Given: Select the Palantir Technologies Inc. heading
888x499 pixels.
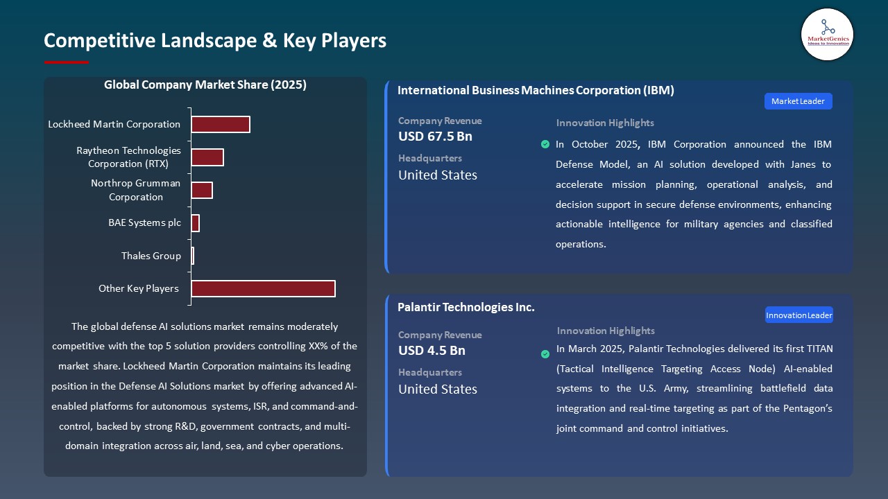Looking at the screenshot, I should (x=466, y=307).
